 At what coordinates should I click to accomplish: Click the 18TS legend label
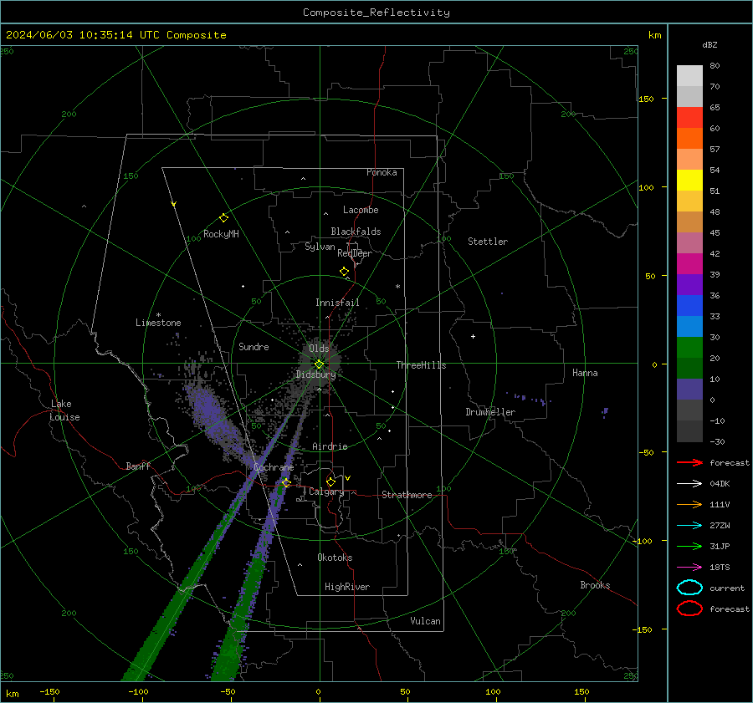[720, 568]
